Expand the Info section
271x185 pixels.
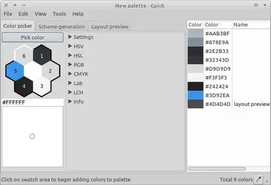(x=76, y=101)
